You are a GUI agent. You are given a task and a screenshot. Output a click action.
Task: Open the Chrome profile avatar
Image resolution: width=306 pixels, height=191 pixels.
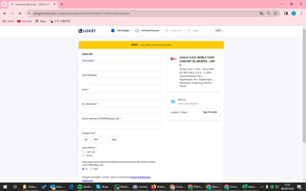(294, 13)
